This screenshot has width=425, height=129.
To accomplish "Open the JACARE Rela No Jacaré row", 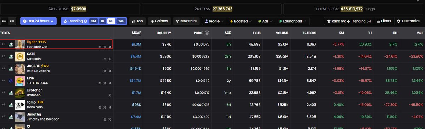I will pyautogui.click(x=212, y=68).
